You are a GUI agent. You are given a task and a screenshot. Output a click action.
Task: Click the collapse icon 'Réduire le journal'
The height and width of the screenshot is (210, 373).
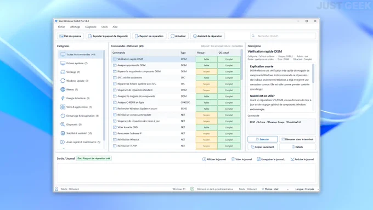click(x=292, y=160)
